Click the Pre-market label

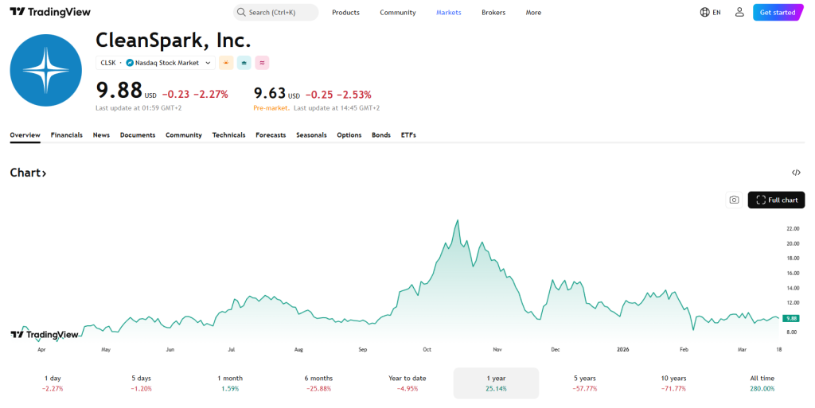(x=271, y=108)
